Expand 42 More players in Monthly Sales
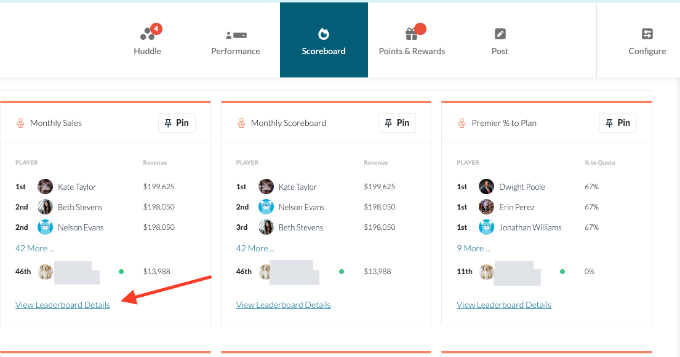 tap(34, 248)
